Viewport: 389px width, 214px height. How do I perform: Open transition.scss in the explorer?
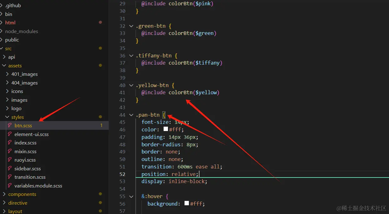click(x=30, y=177)
